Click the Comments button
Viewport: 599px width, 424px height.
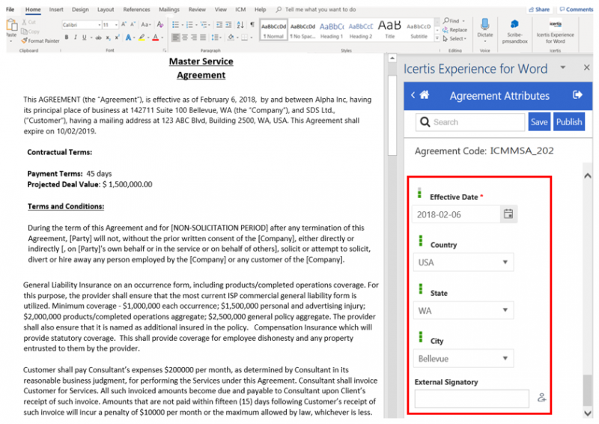[x=576, y=9]
